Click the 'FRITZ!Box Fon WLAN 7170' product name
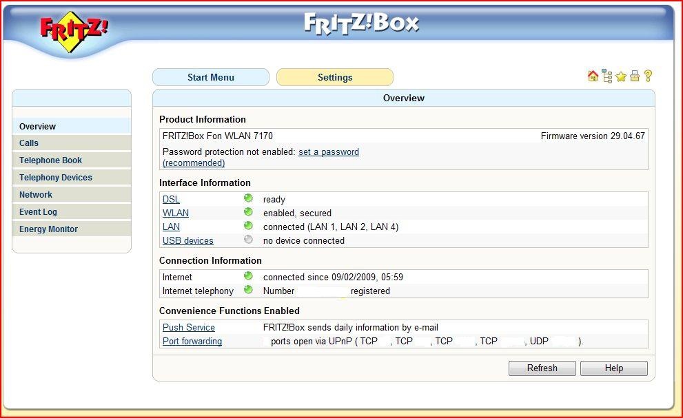Viewport: 683px width, 418px height. tap(217, 136)
